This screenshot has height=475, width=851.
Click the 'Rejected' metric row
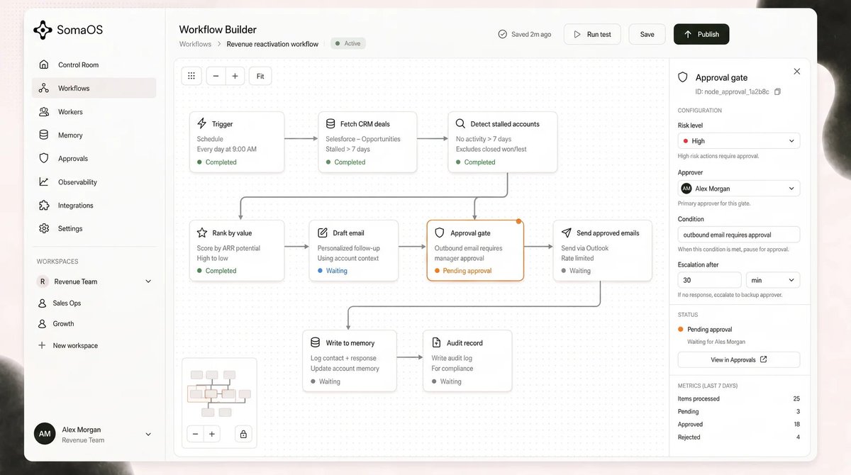739,437
